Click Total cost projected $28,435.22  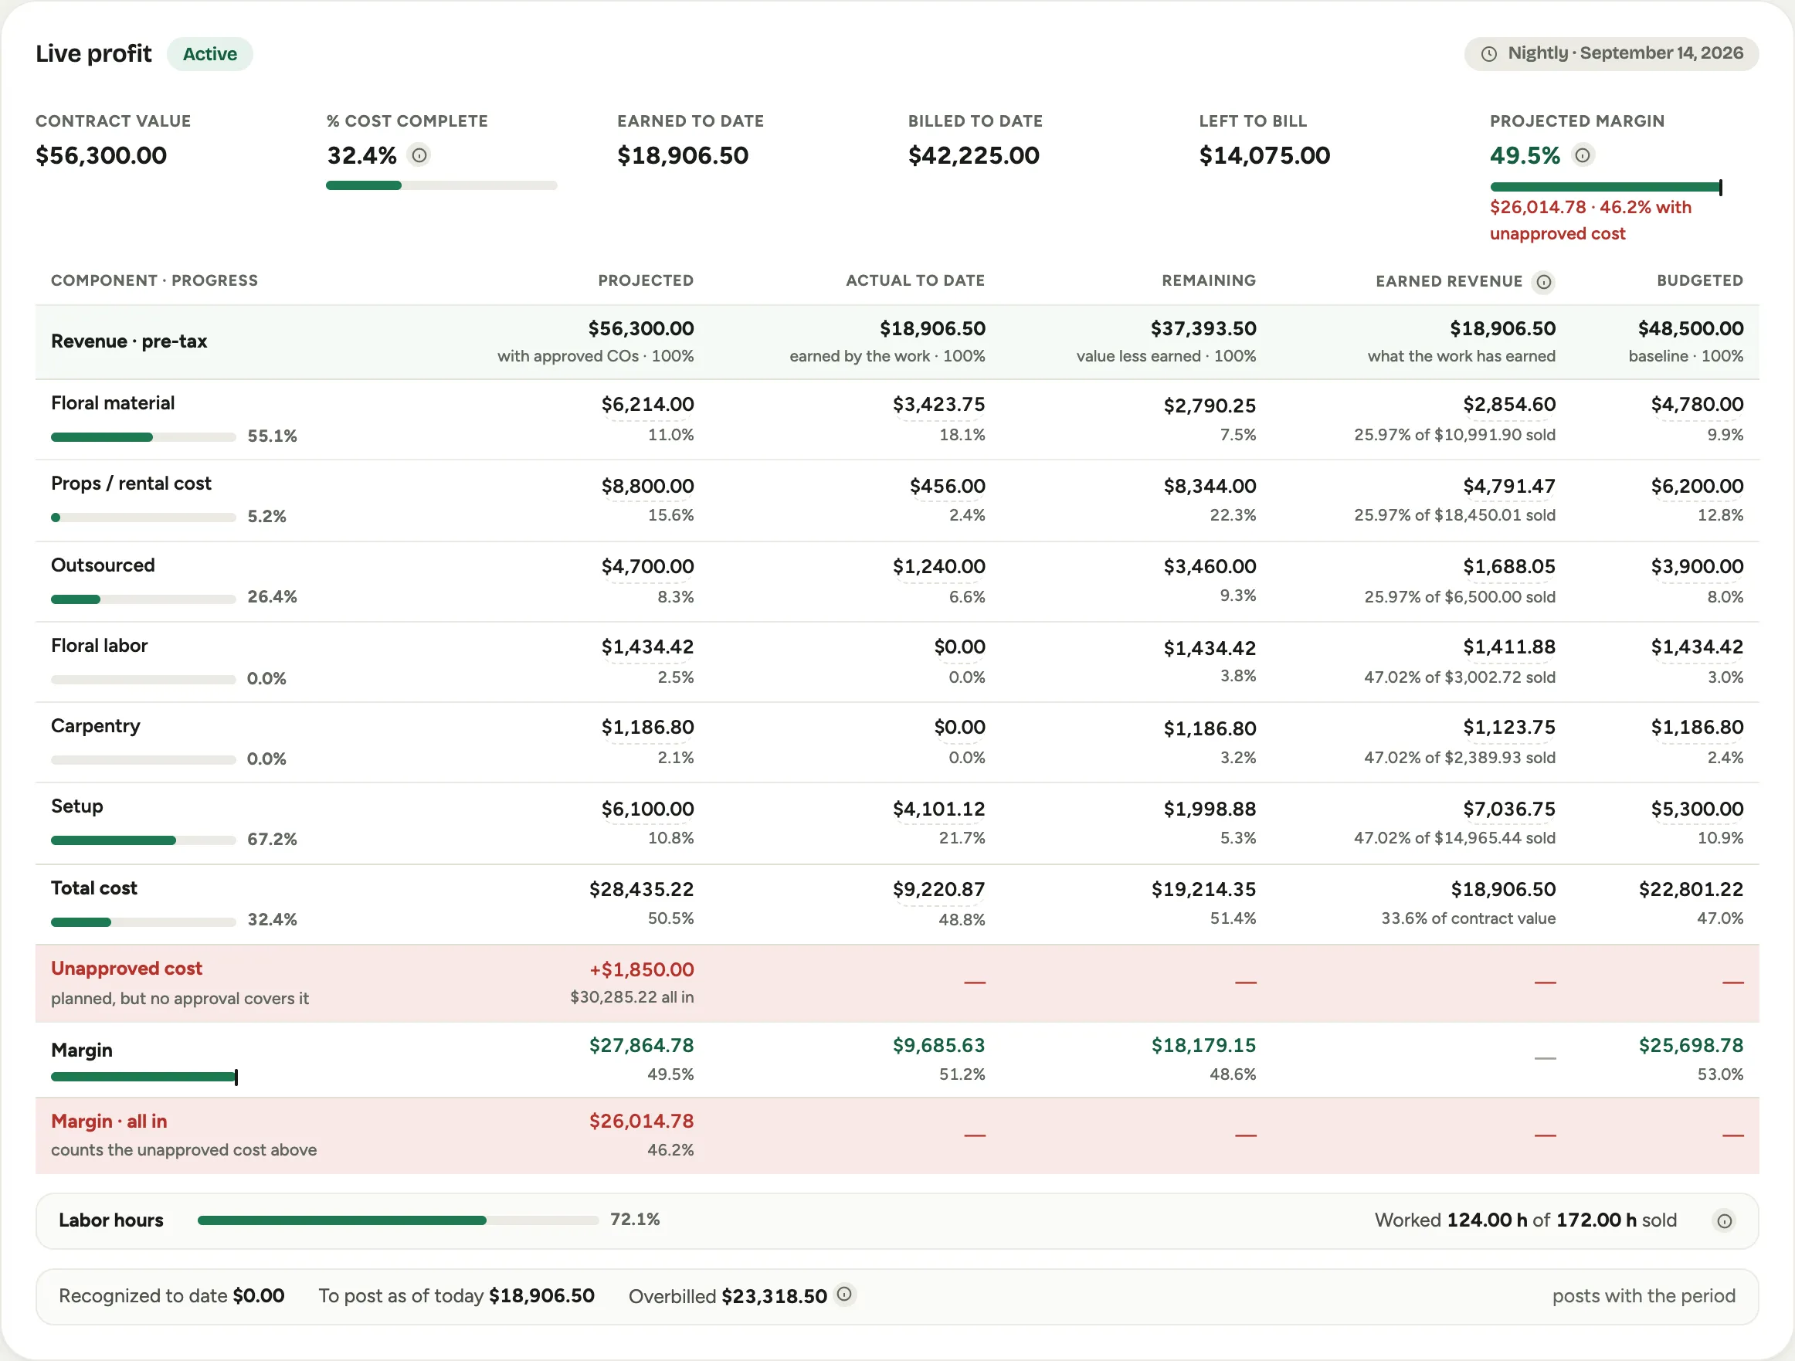642,890
